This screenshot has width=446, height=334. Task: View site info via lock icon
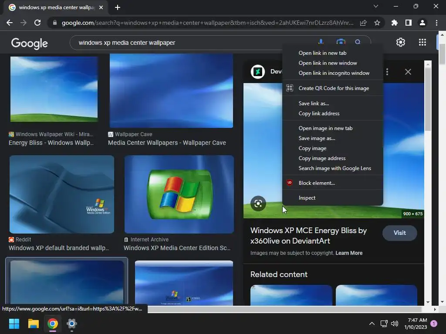pos(54,23)
